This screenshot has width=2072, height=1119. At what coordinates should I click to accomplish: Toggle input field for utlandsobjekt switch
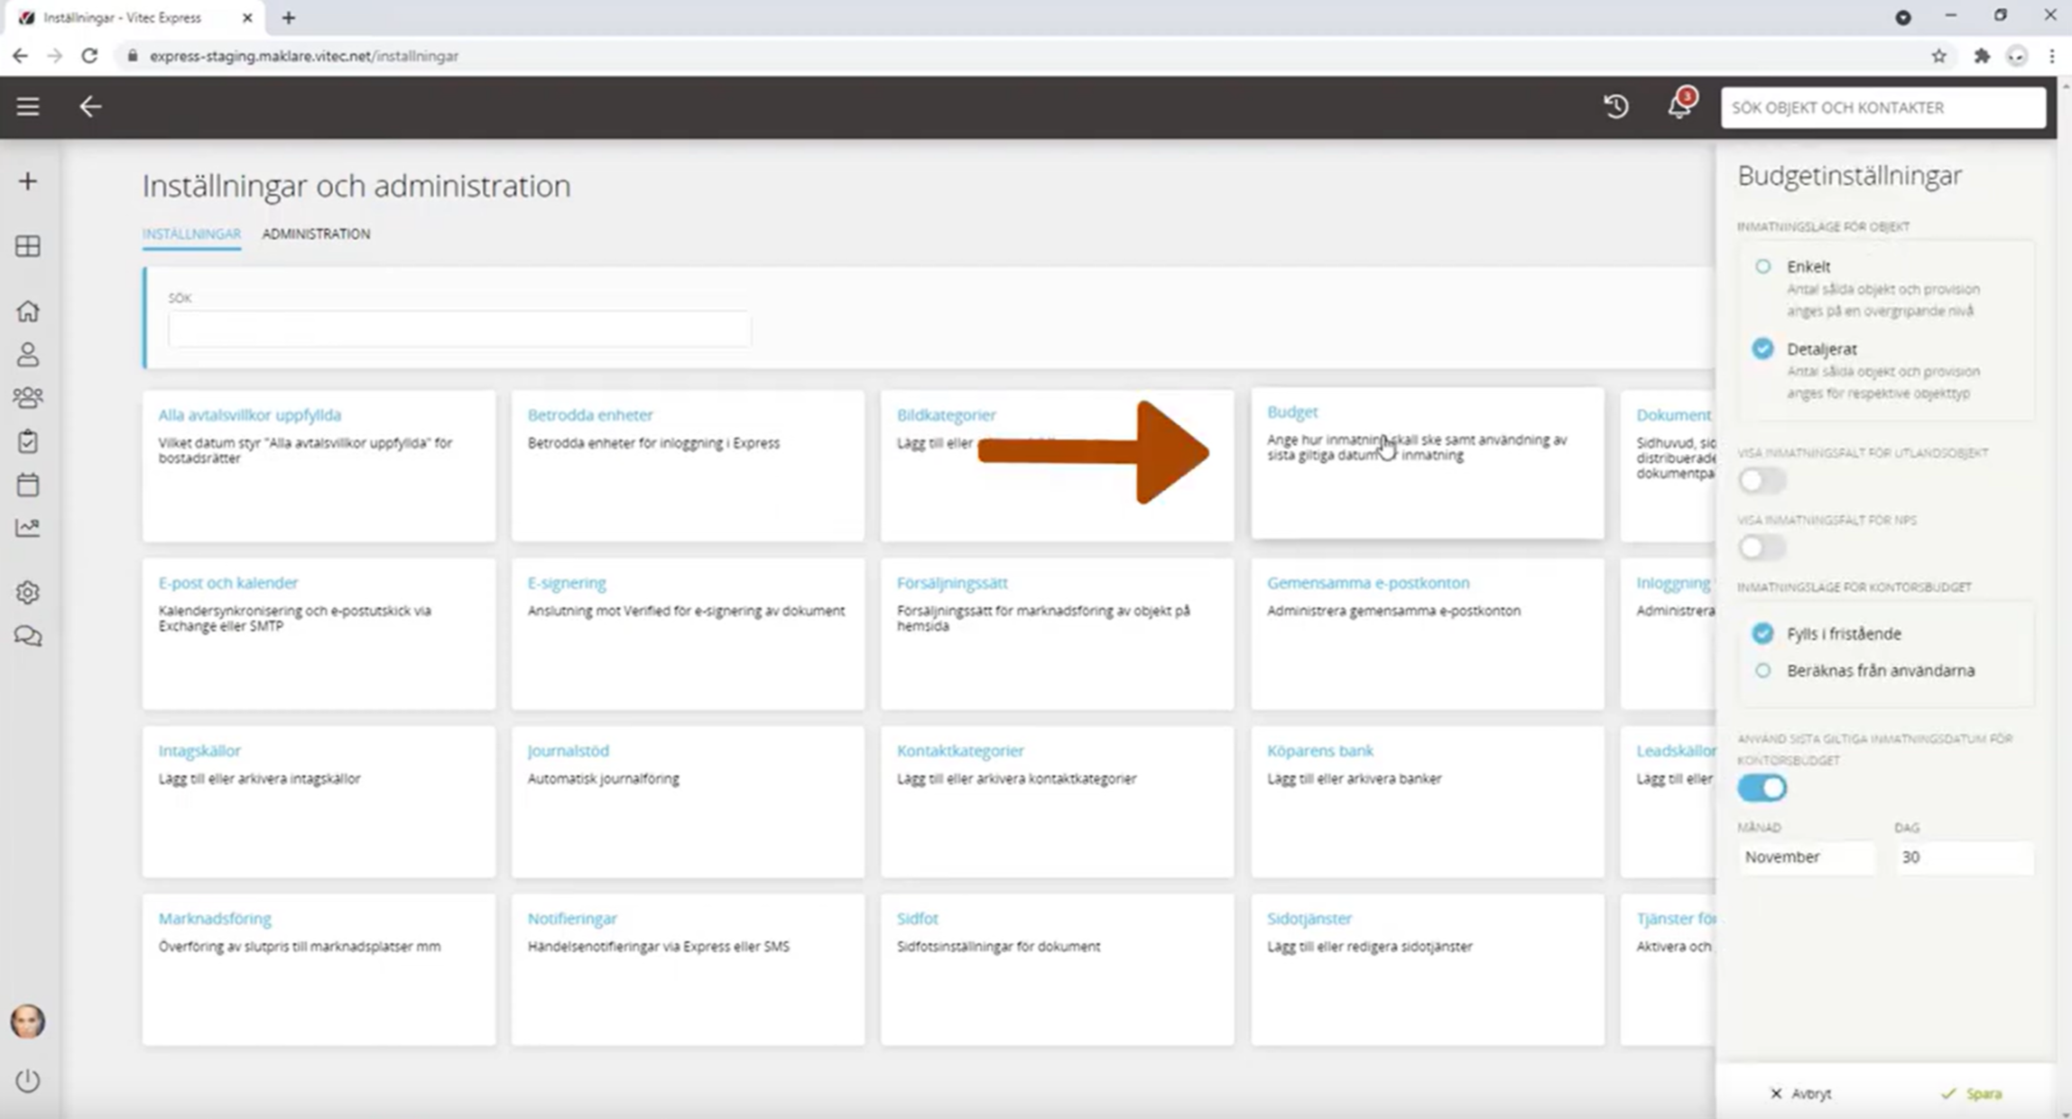pyautogui.click(x=1761, y=480)
